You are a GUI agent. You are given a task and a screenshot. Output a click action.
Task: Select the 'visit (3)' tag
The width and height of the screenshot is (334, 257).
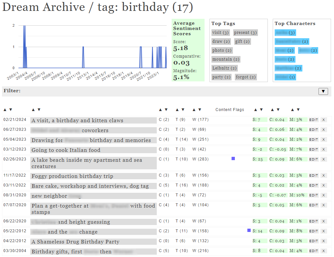(220, 33)
